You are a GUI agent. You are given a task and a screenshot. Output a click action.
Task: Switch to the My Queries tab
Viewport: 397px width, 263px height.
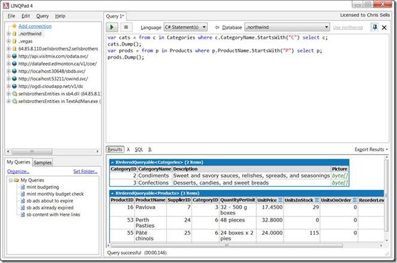(19, 162)
